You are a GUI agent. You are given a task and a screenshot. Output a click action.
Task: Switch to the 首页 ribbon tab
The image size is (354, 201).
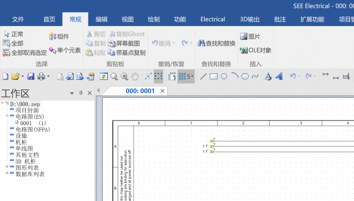tap(49, 19)
